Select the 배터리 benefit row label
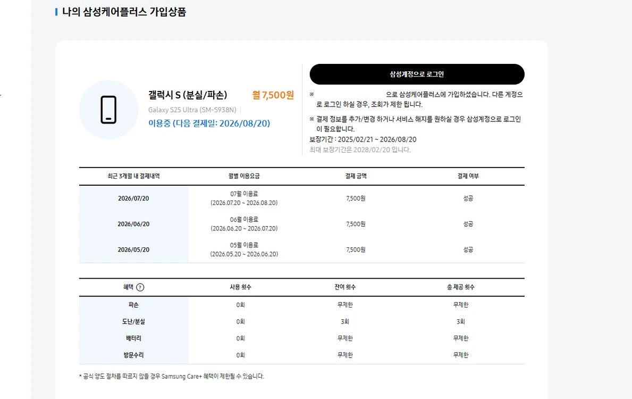 133,338
